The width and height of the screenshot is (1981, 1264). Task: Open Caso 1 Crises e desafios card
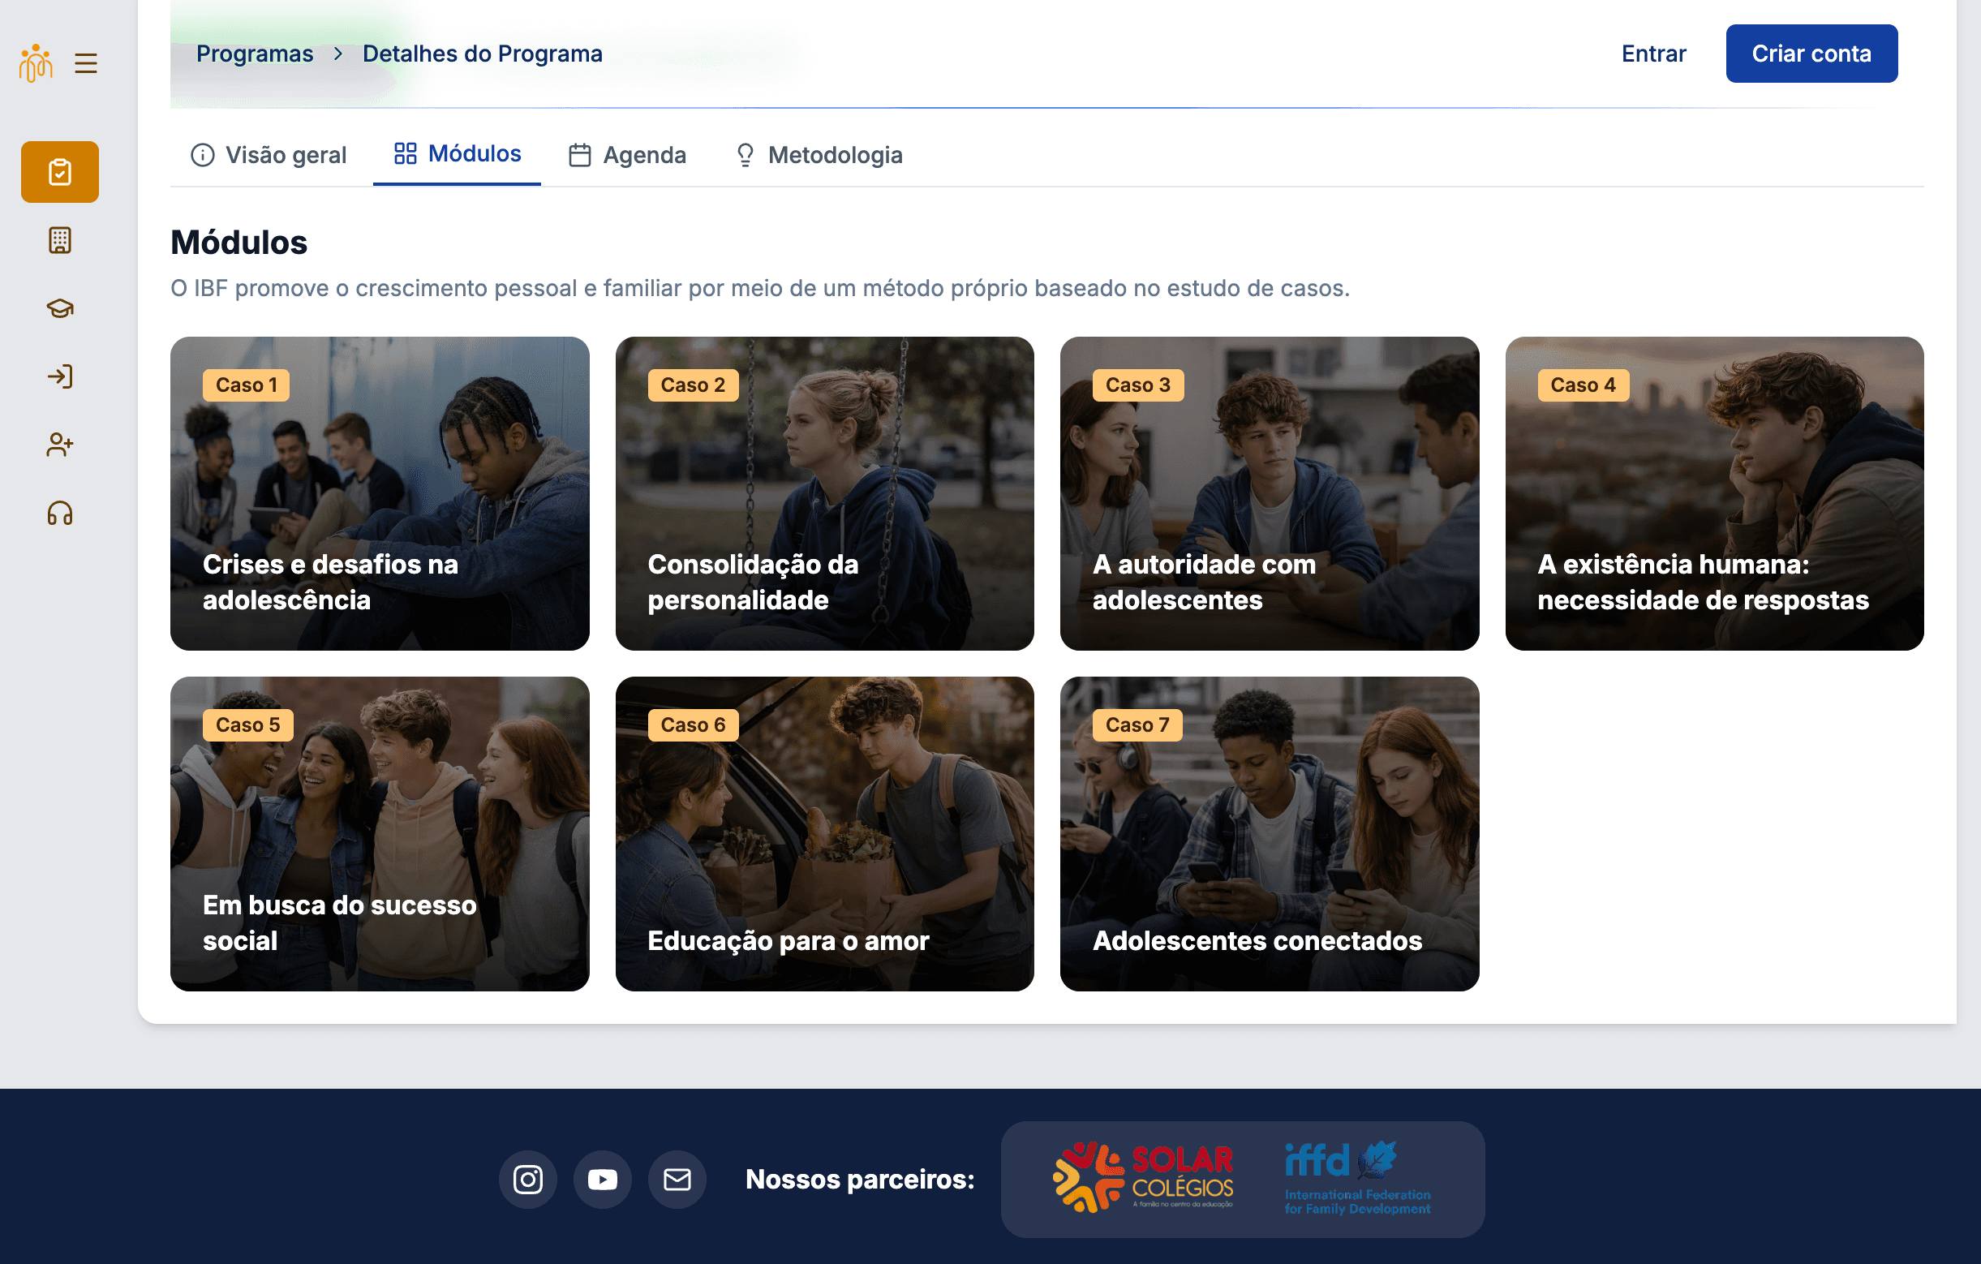click(380, 493)
